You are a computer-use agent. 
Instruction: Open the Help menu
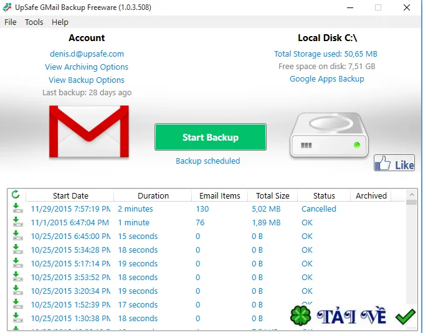(x=60, y=22)
